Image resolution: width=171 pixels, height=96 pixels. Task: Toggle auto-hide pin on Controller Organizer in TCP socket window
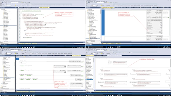(14, 56)
